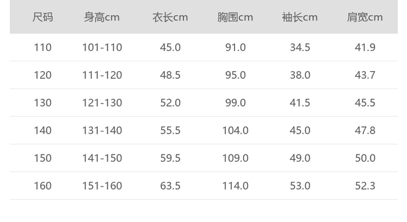
Task: Select the 49.0 sleeve length value
Action: coord(300,158)
